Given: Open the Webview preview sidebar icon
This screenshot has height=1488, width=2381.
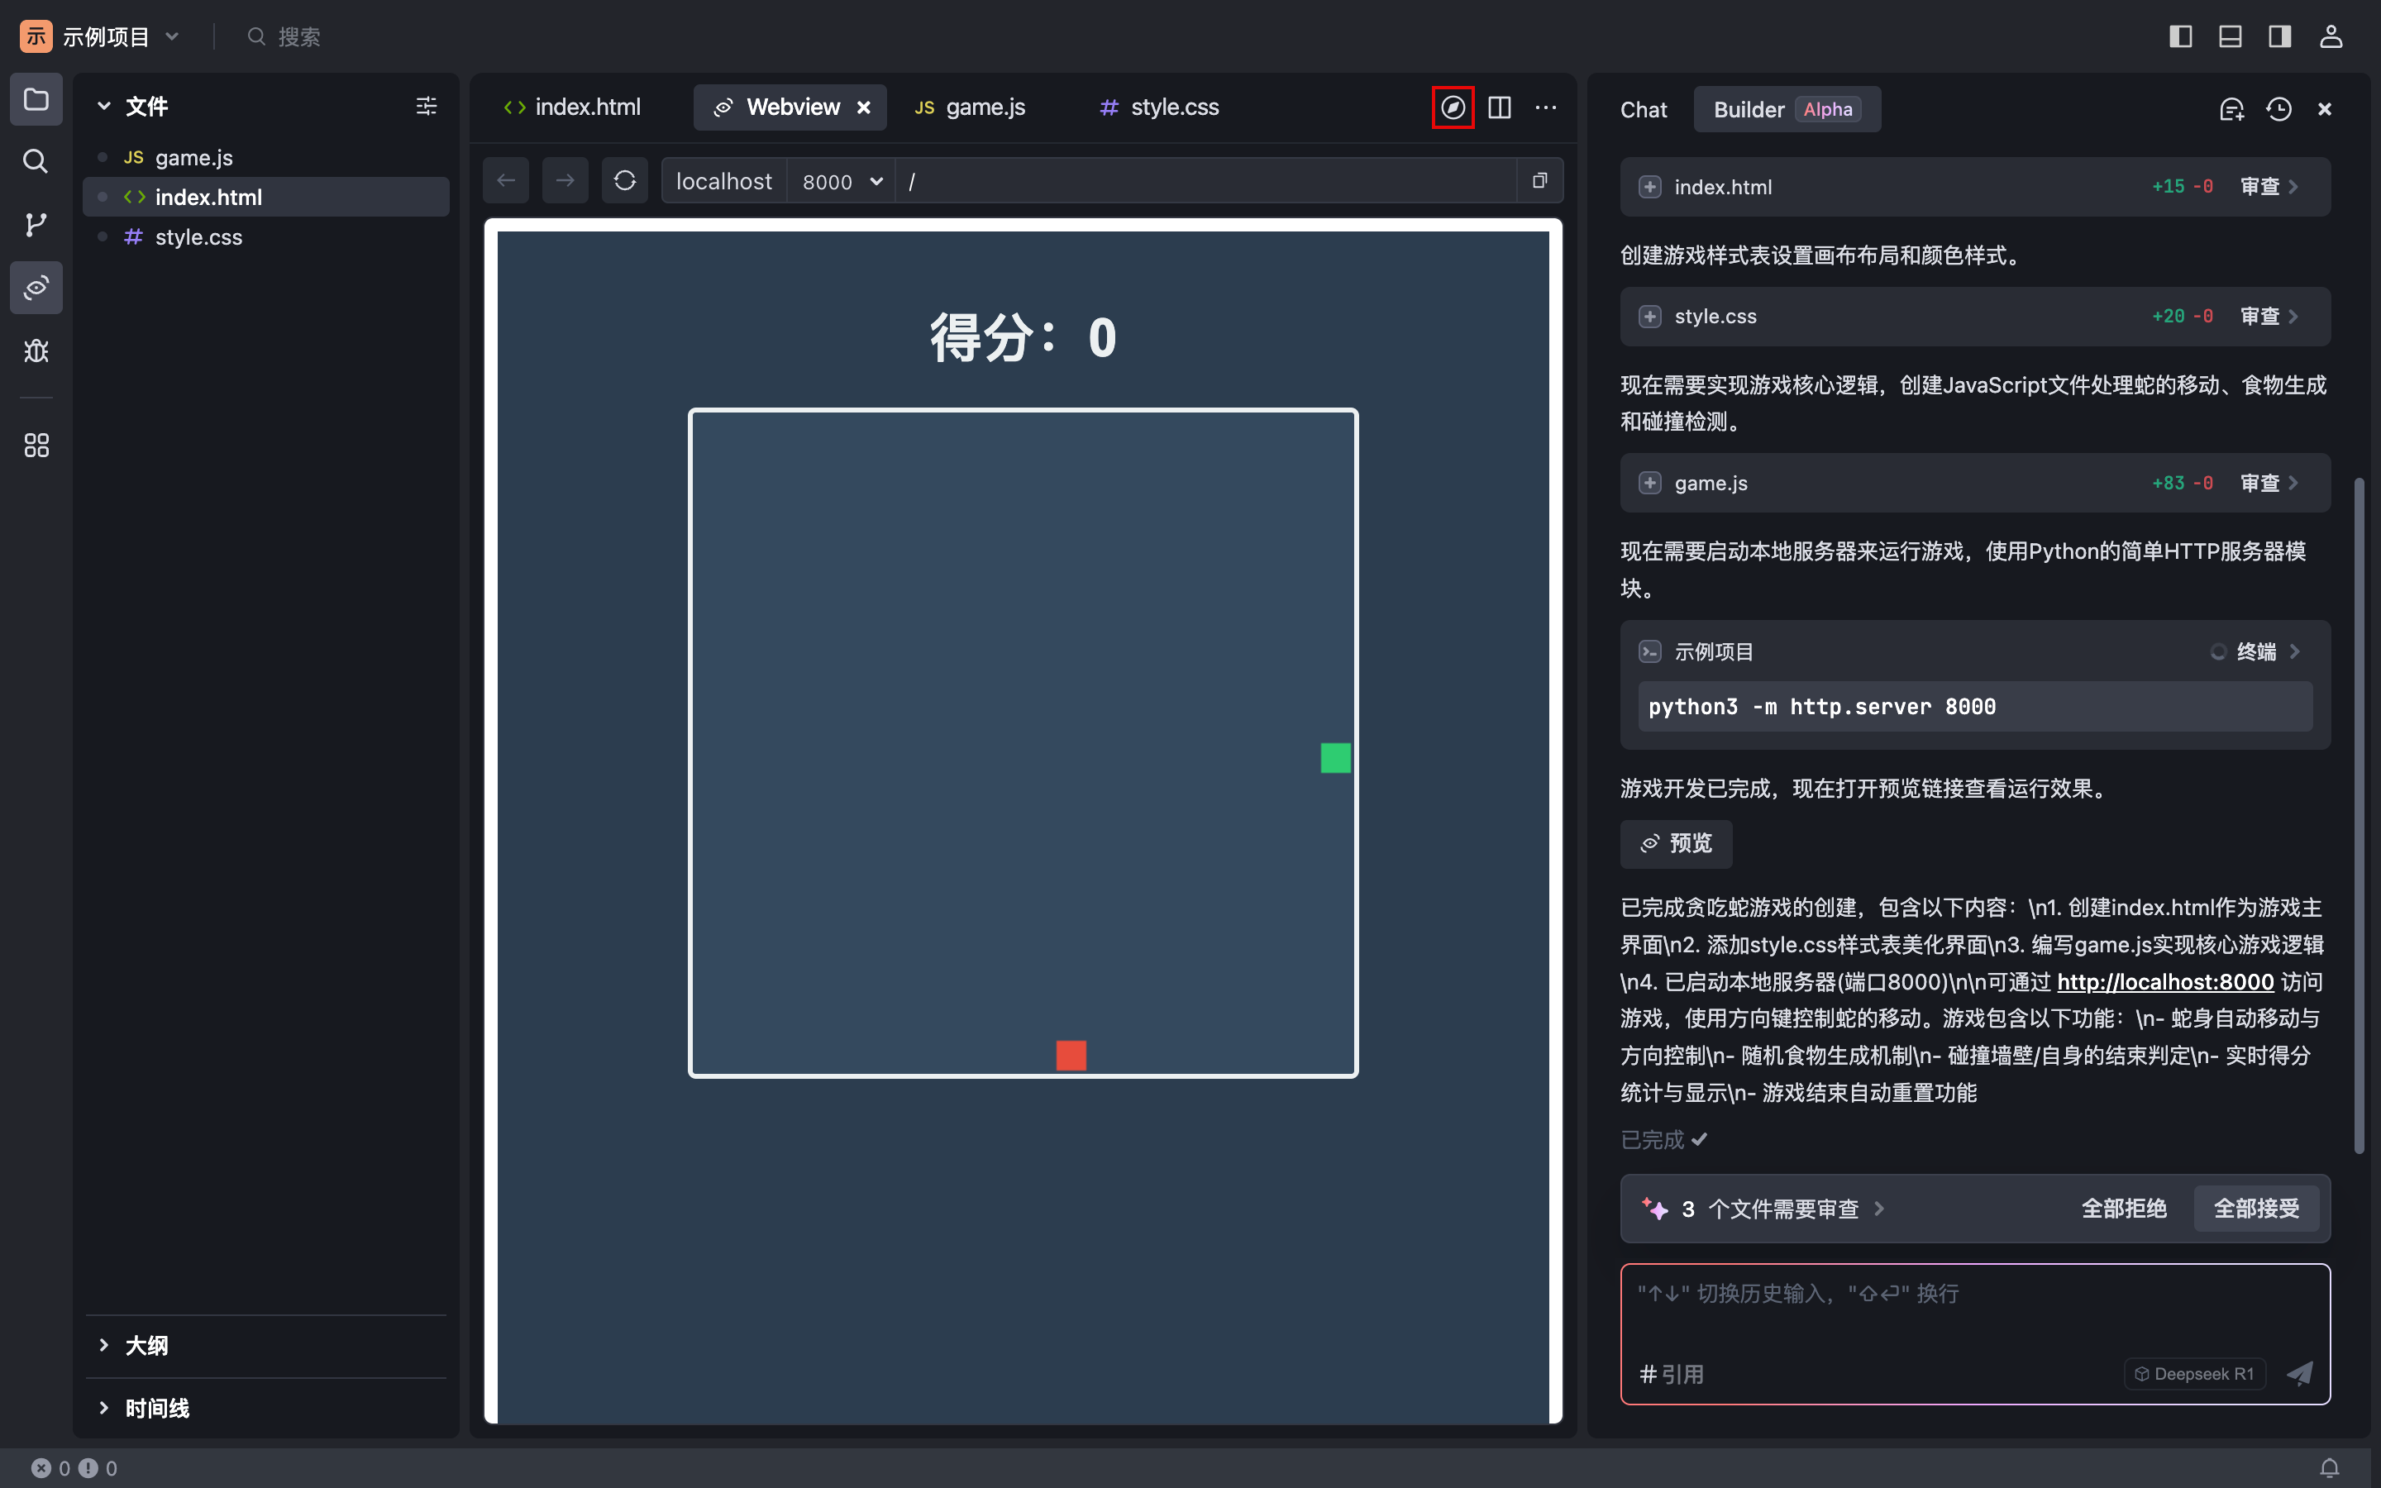Looking at the screenshot, I should [36, 288].
